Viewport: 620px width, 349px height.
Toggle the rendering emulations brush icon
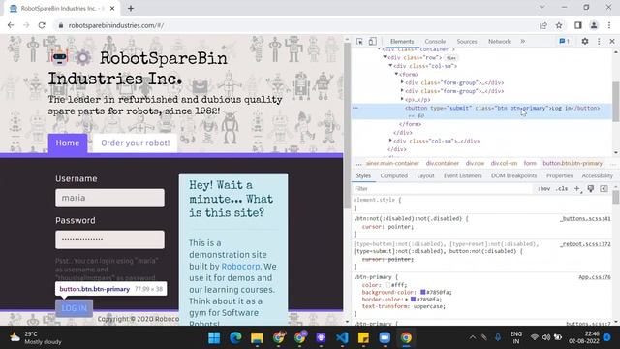591,189
